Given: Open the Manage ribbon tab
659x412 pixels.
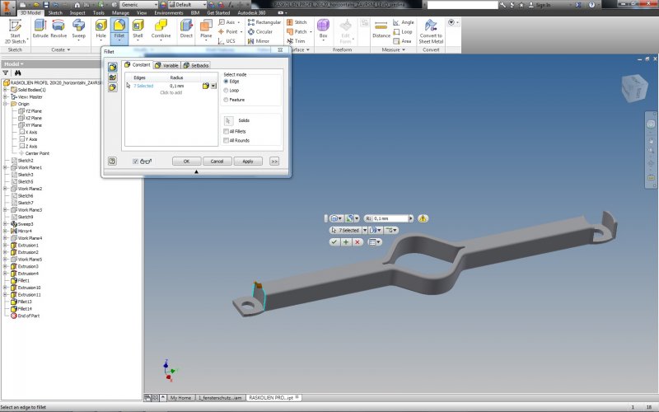Looking at the screenshot, I should tap(120, 13).
